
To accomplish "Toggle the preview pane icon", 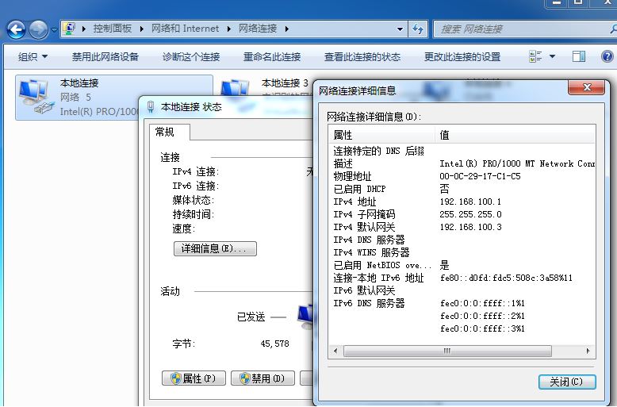I will (578, 56).
